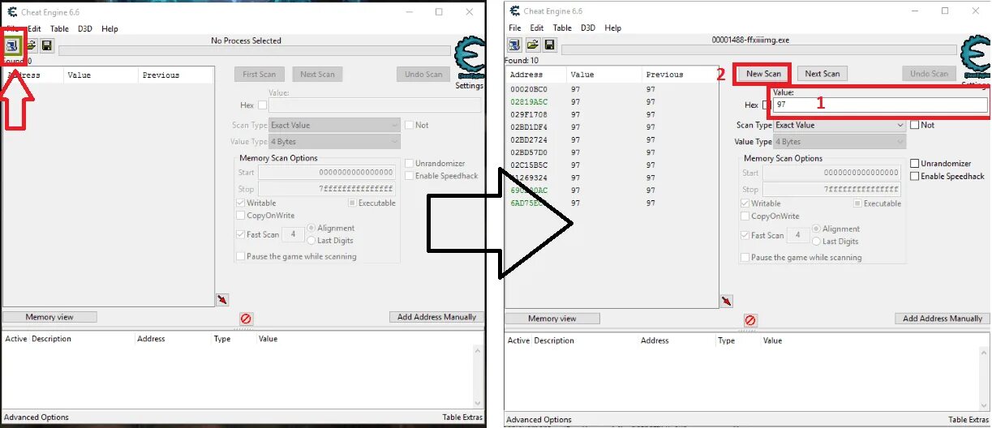
Task: Check Pause the game while scanning, right window
Action: [x=745, y=257]
